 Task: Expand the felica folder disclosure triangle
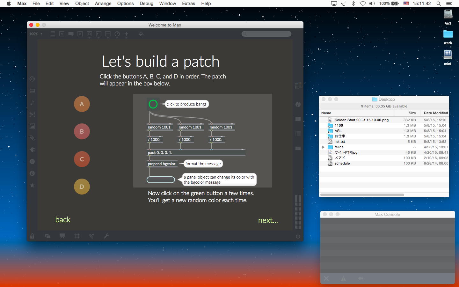[323, 147]
